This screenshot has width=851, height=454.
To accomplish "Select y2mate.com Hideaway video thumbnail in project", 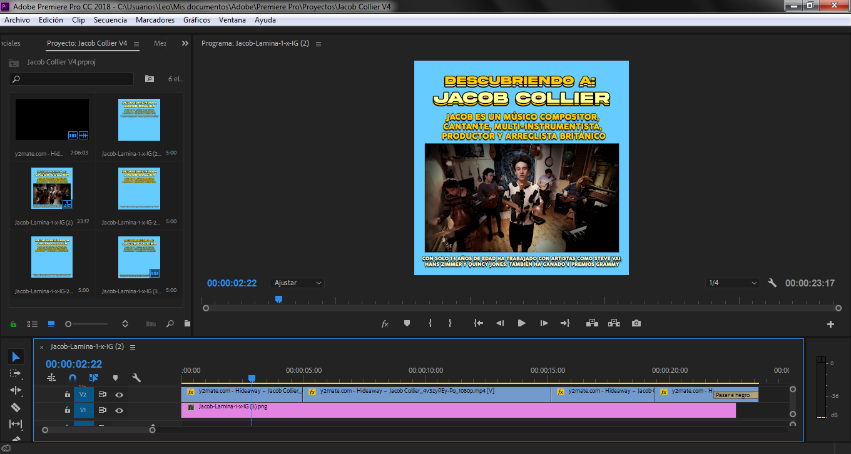I will click(x=52, y=119).
